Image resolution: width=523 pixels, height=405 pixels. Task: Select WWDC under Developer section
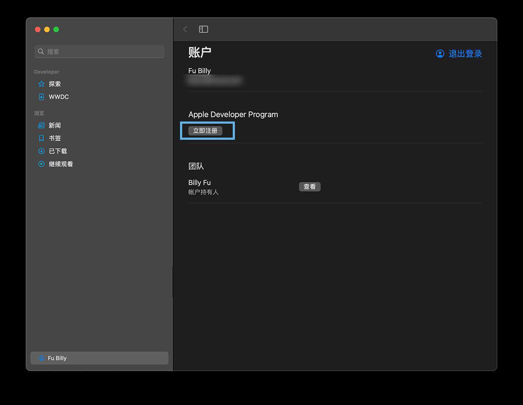pyautogui.click(x=59, y=97)
